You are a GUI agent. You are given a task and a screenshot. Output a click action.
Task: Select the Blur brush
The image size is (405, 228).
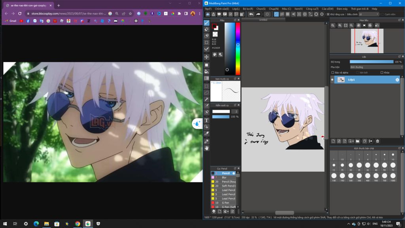(224, 178)
